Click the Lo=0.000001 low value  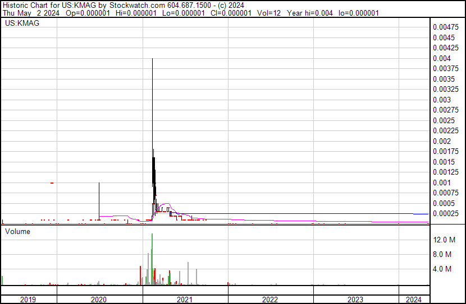[x=184, y=13]
